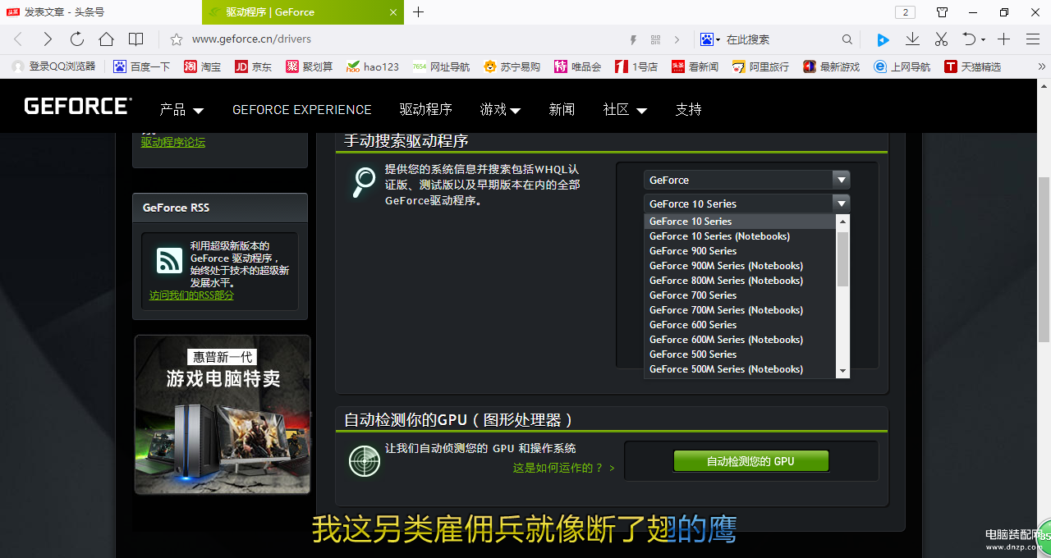
Task: Open the QR code icon in address bar
Action: pyautogui.click(x=655, y=39)
